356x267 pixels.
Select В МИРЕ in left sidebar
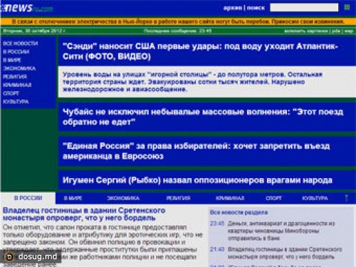click(x=12, y=60)
